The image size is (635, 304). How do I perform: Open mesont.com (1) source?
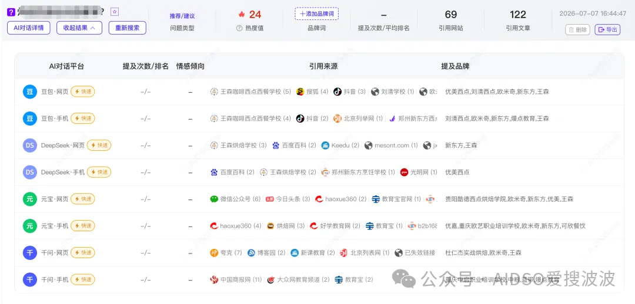[x=391, y=145]
